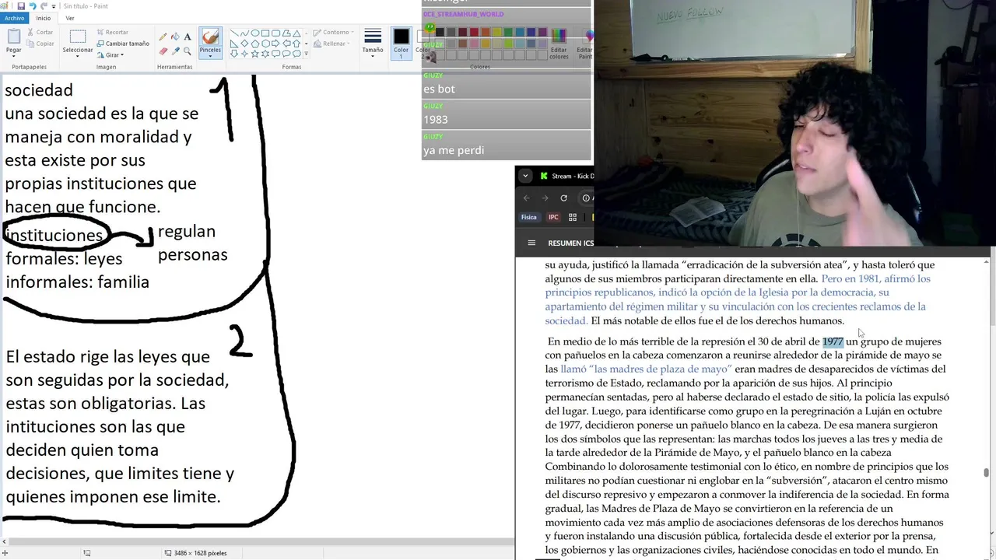This screenshot has width=996, height=560.
Task: Choose the Down arrow shape
Action: click(x=234, y=54)
